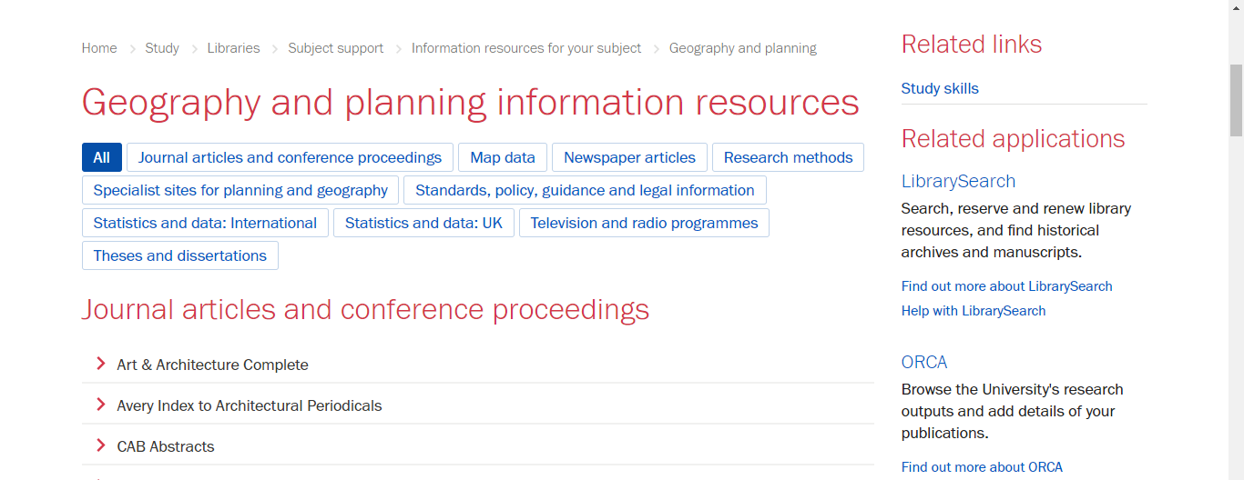Open the Subject support breadcrumb
Screen dimensions: 1244x480
point(336,48)
